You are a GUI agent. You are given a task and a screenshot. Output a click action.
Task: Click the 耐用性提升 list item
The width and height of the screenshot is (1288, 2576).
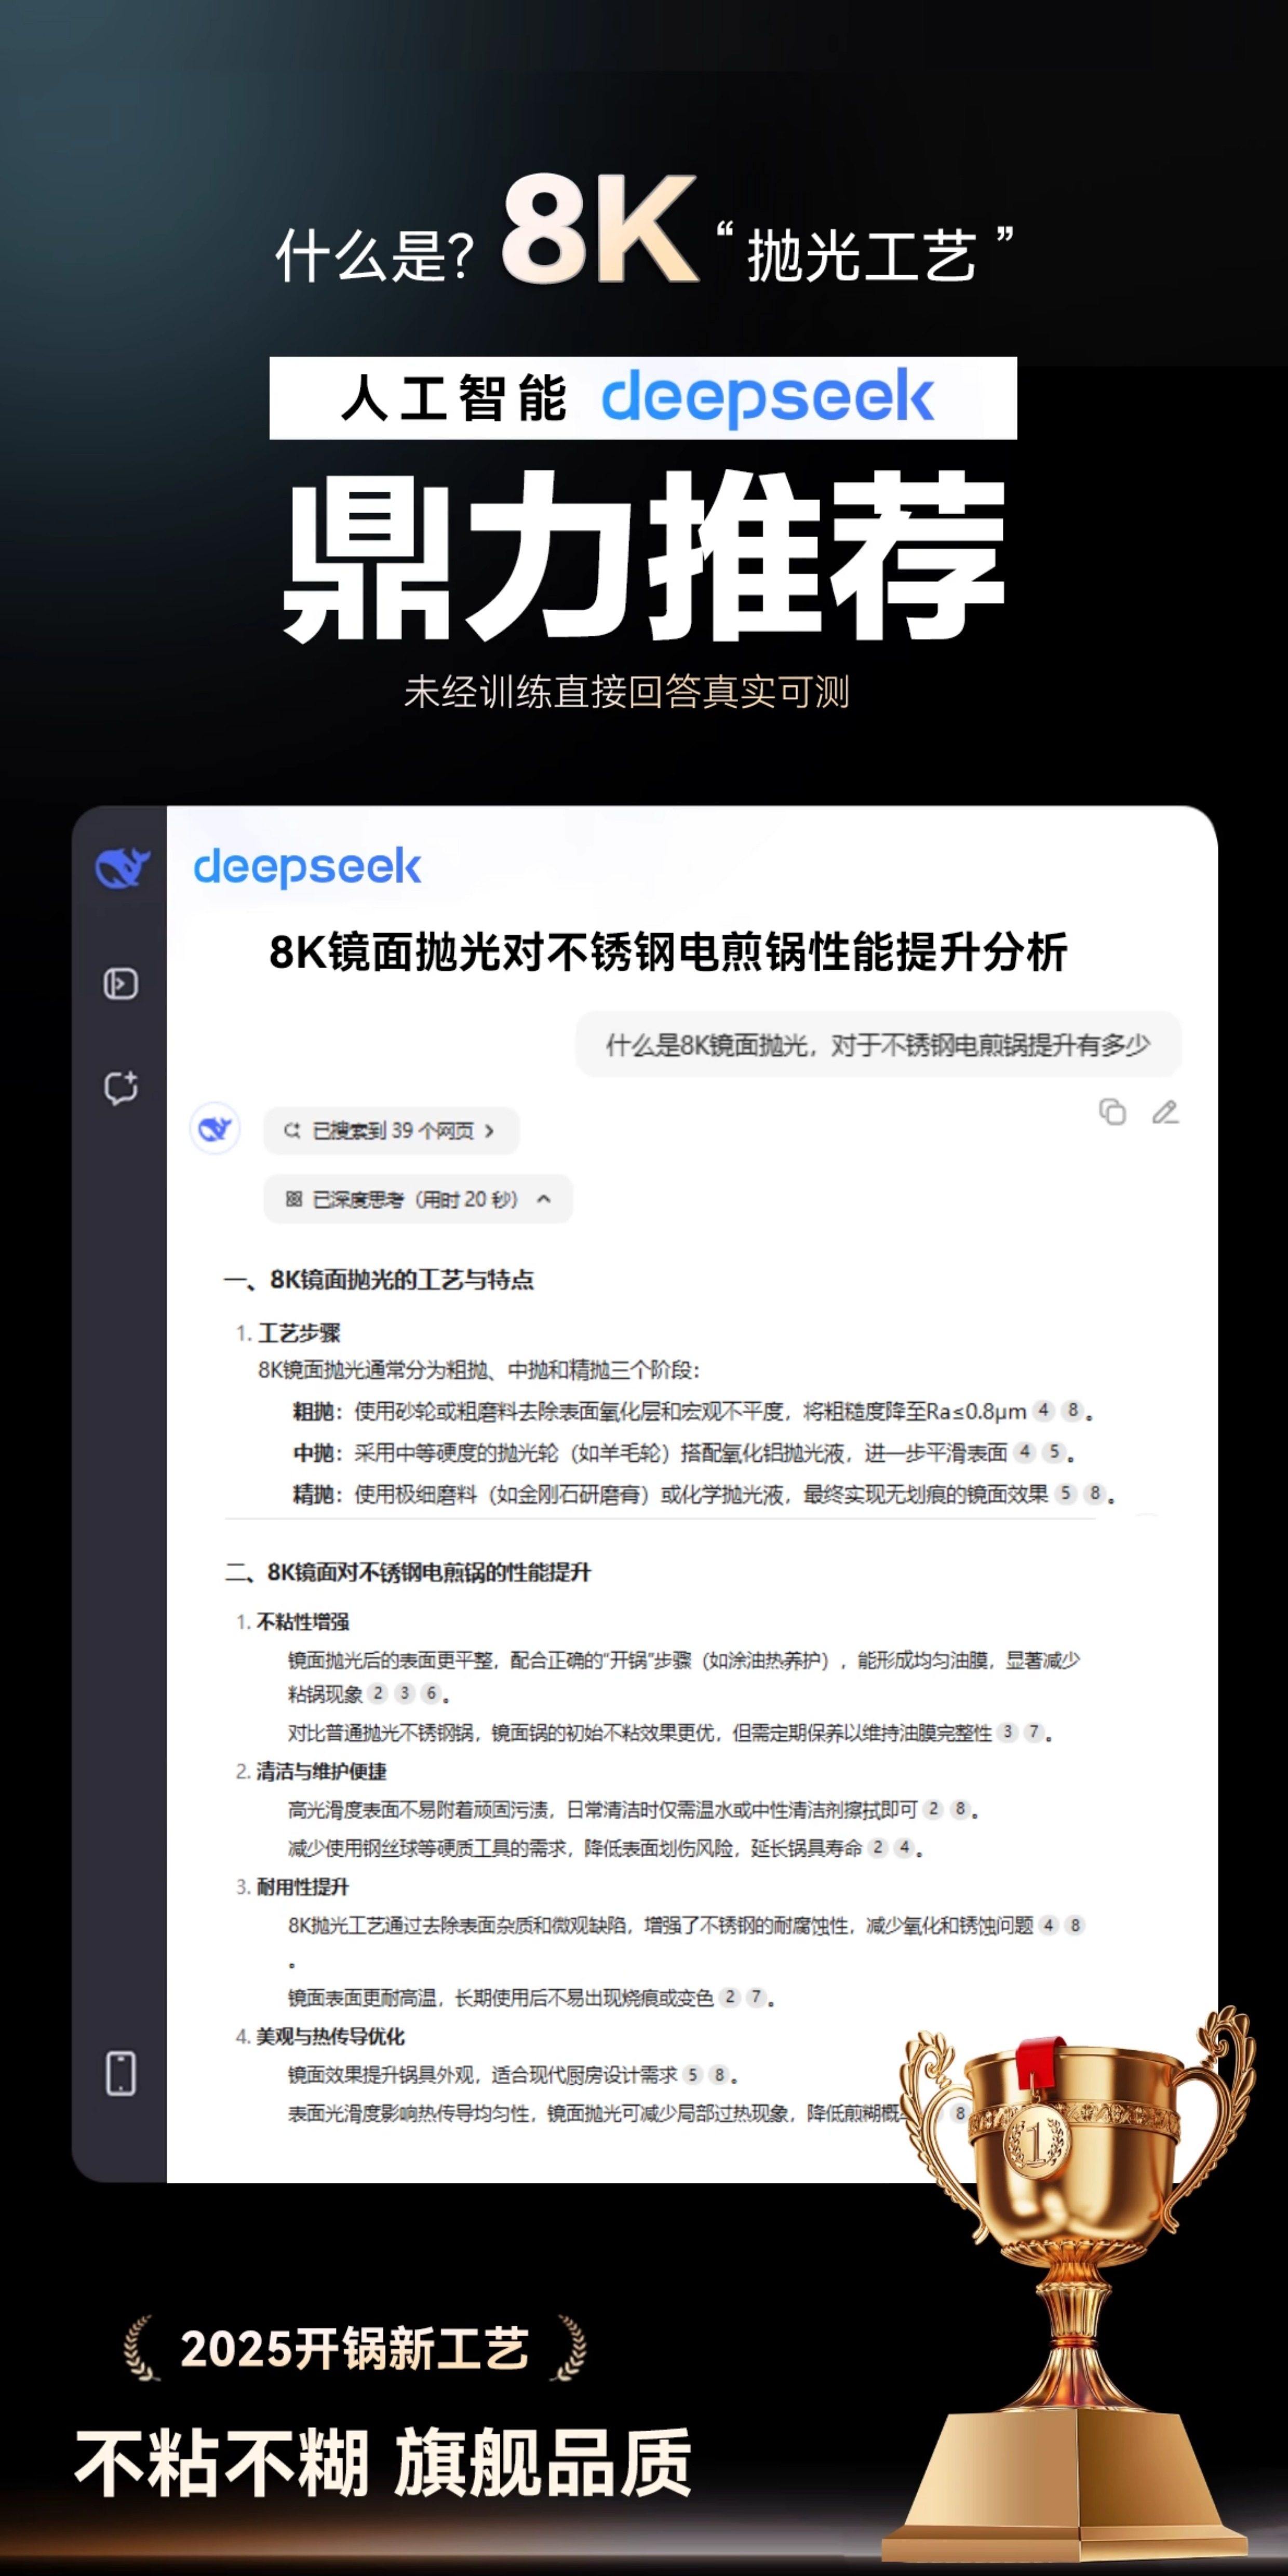click(303, 1887)
